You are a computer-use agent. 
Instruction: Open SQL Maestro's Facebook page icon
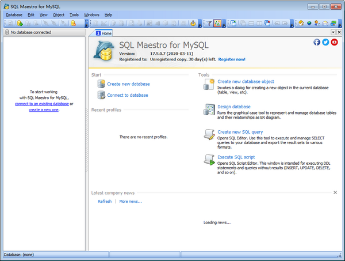coord(317,42)
